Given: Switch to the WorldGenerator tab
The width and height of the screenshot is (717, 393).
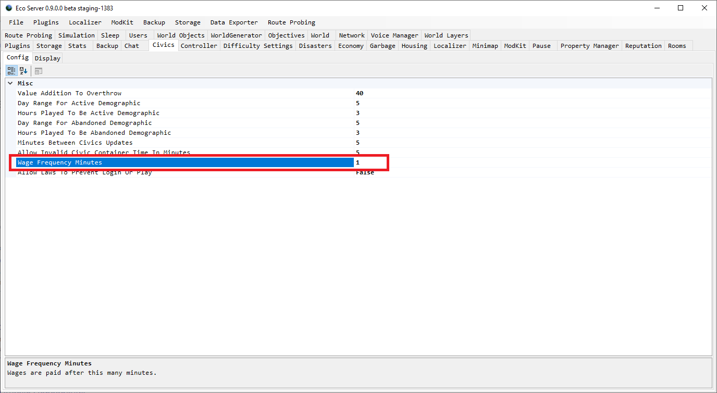Looking at the screenshot, I should [x=237, y=35].
